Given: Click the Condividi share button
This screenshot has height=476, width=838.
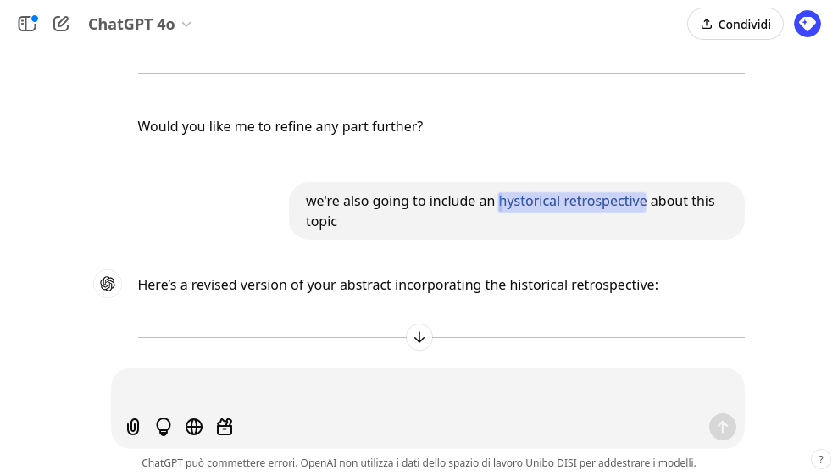Looking at the screenshot, I should click(735, 24).
